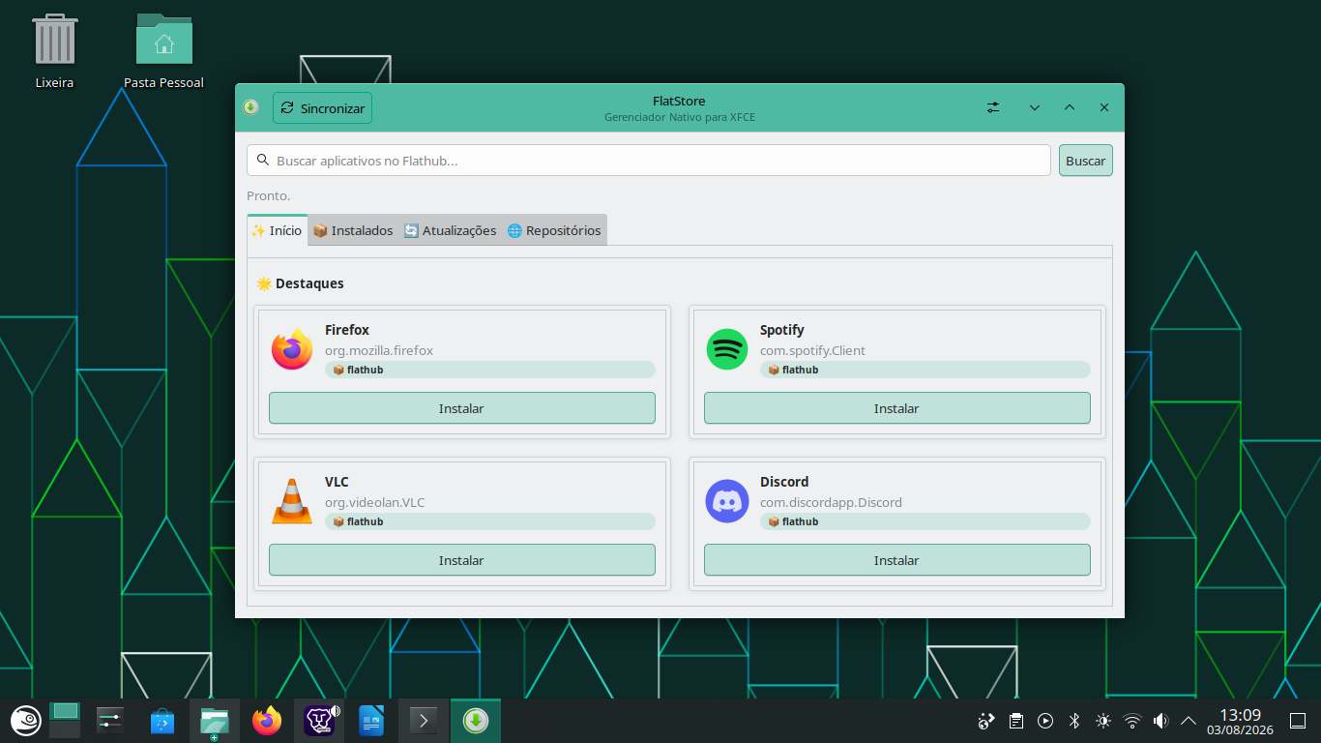Launch Firefox from the taskbar
1321x743 pixels.
[x=267, y=721]
